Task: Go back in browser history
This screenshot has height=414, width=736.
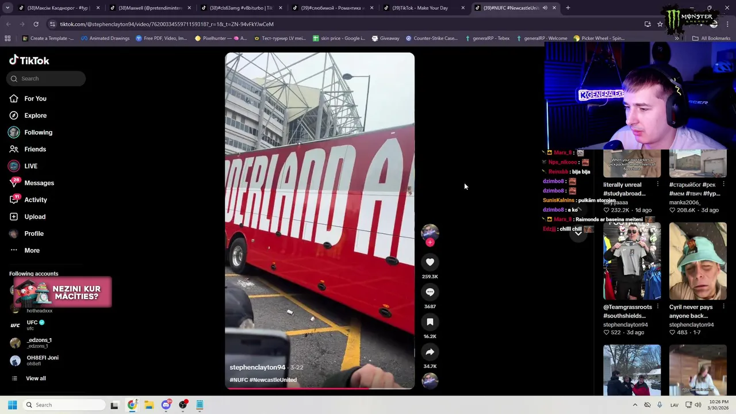Action: tap(8, 24)
